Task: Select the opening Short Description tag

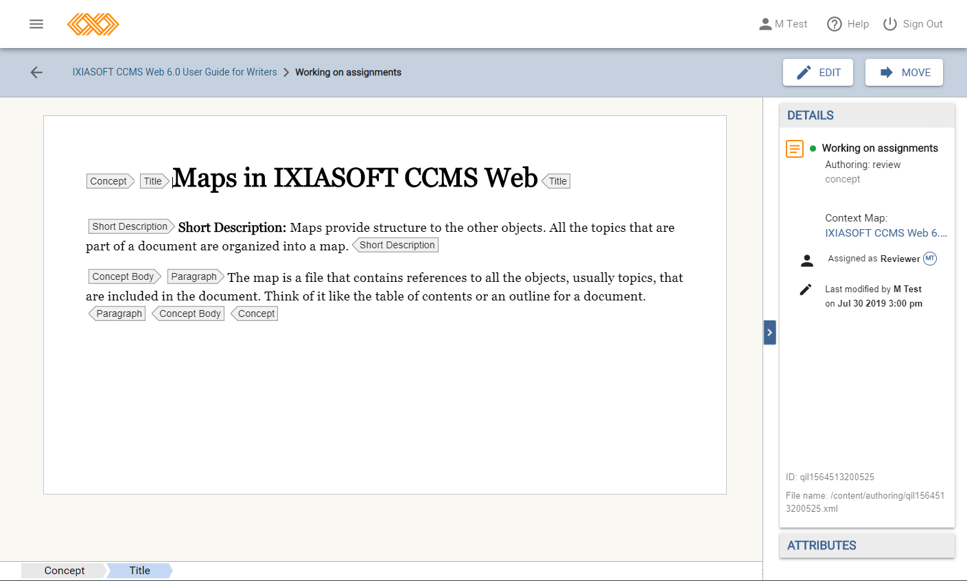Action: pos(131,226)
